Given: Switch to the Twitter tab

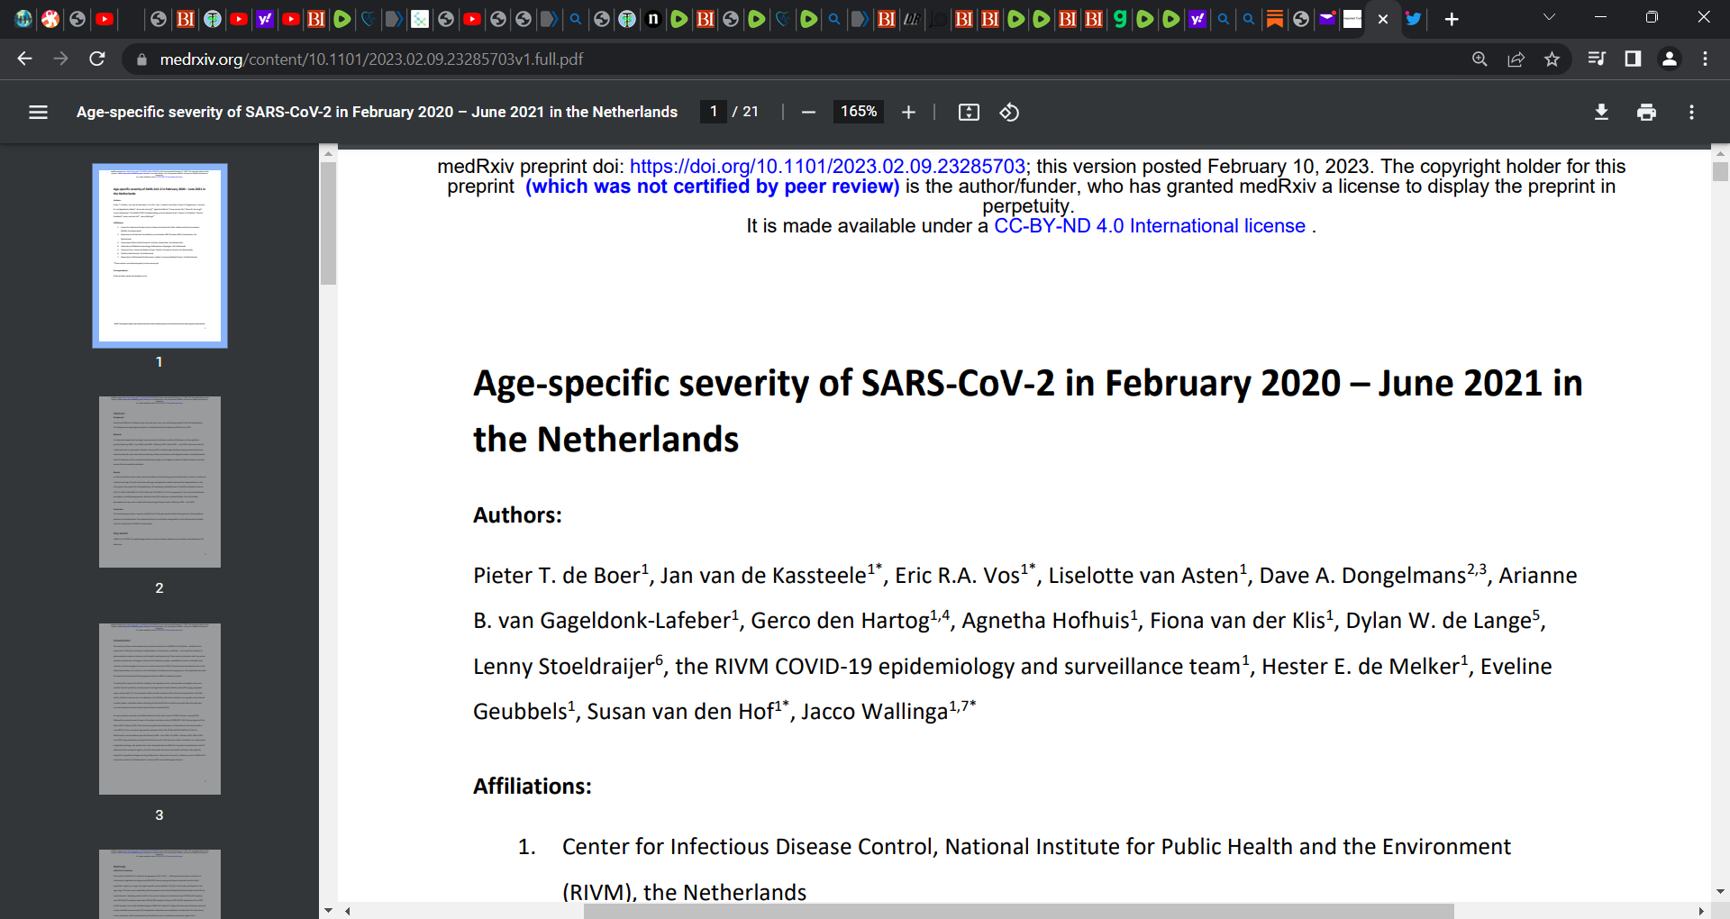Looking at the screenshot, I should pos(1414,19).
